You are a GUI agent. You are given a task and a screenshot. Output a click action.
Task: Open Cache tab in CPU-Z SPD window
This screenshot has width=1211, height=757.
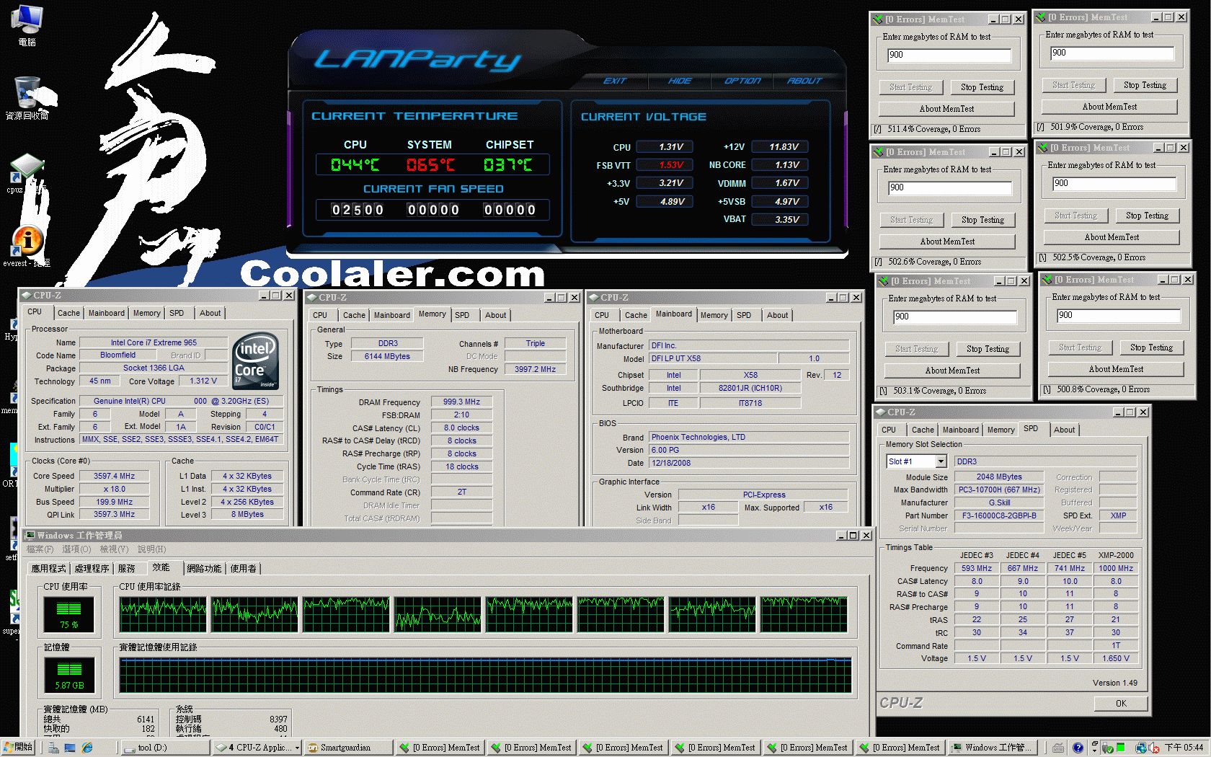coord(923,430)
